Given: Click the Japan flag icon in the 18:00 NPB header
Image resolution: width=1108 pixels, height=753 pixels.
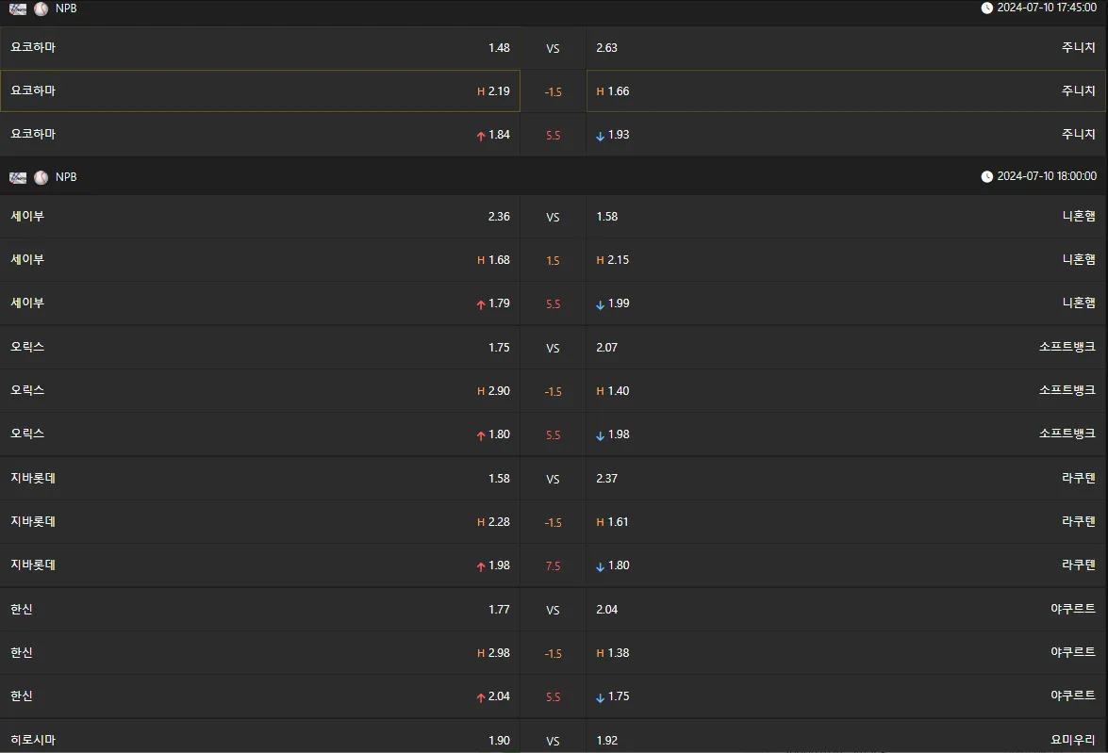Looking at the screenshot, I should click(x=18, y=177).
